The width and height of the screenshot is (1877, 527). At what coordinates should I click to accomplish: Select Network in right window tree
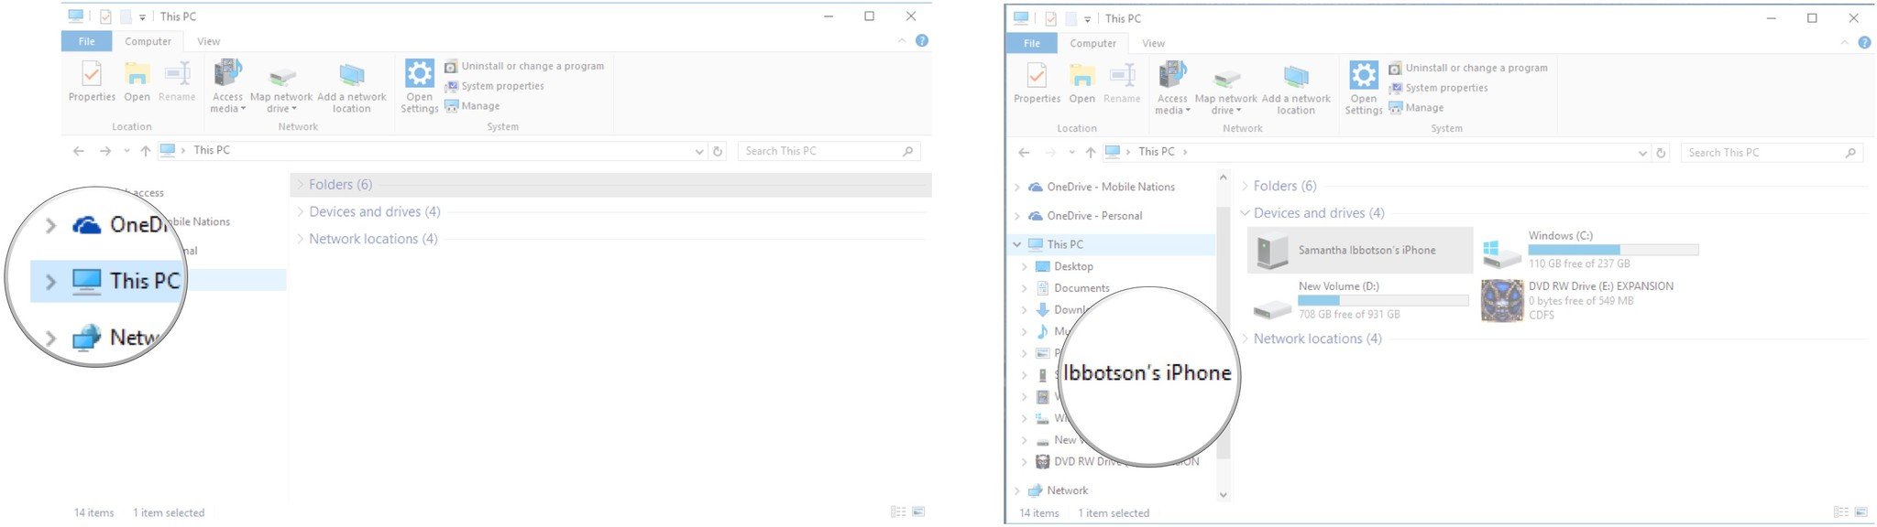[1067, 490]
